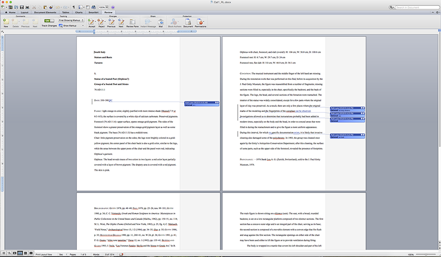Open the templates gallery icon
441x257 pixels.
(10, 7)
